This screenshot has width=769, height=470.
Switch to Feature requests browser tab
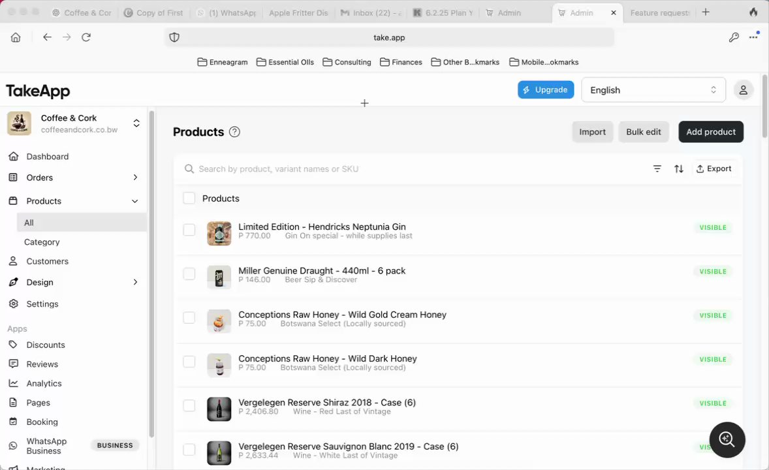(x=659, y=13)
